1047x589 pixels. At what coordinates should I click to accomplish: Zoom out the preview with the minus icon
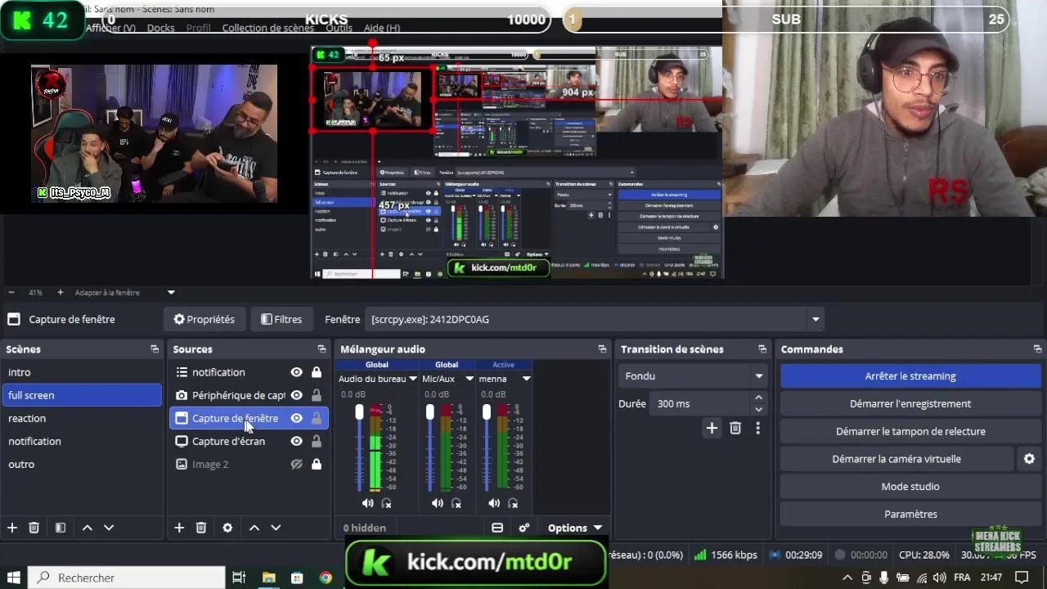11,292
